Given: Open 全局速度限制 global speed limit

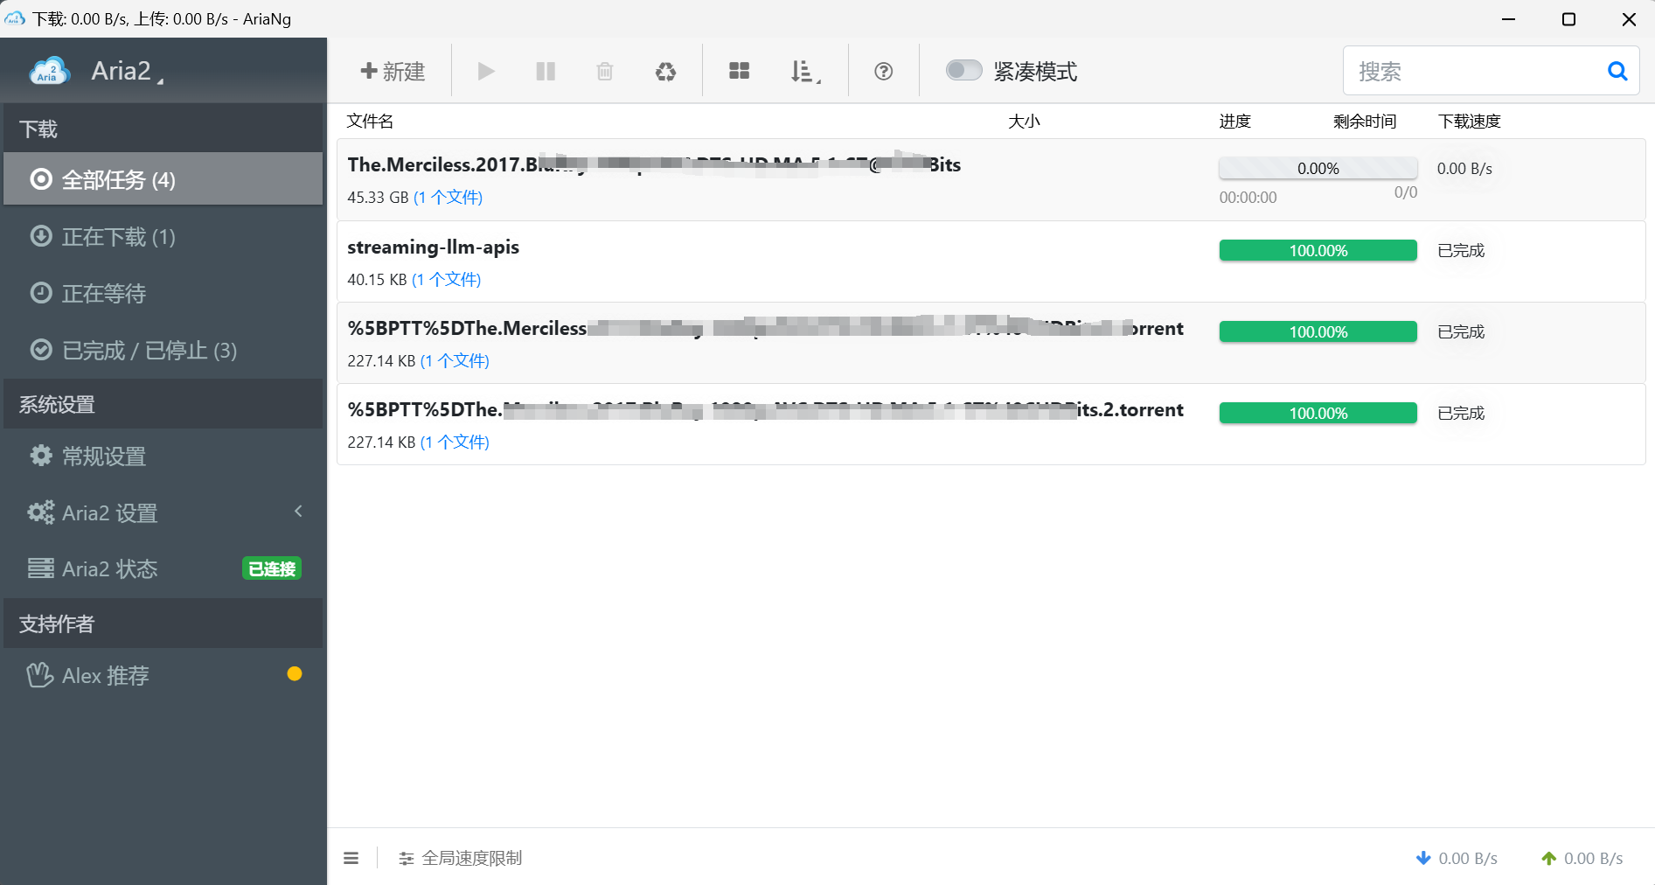Looking at the screenshot, I should 461,858.
